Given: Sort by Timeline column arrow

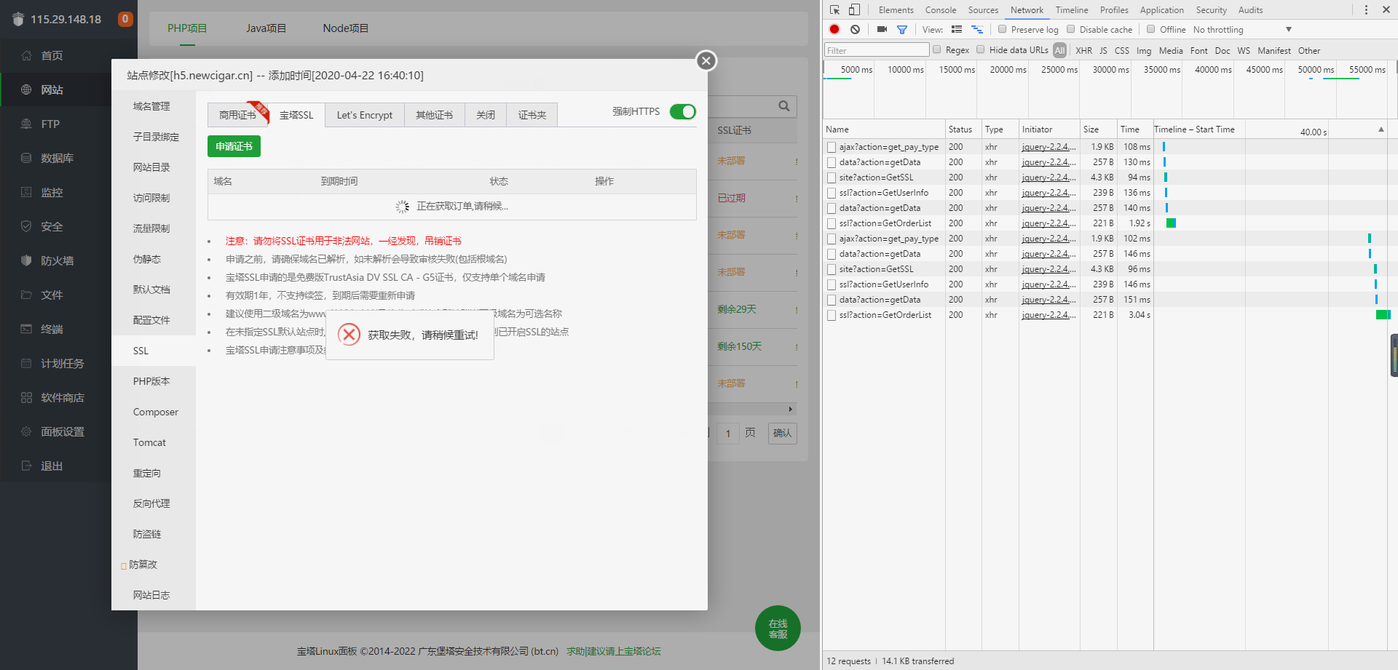Looking at the screenshot, I should (x=1381, y=129).
